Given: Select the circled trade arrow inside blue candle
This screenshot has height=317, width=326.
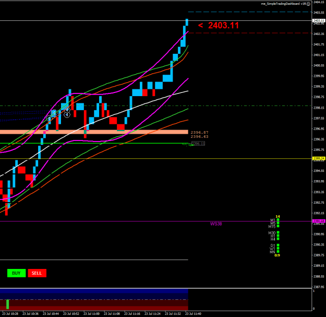Looking at the screenshot, I should tap(54, 113).
